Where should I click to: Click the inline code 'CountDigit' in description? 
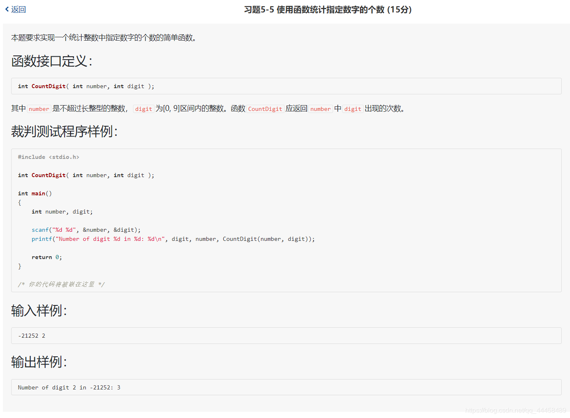[x=265, y=109]
